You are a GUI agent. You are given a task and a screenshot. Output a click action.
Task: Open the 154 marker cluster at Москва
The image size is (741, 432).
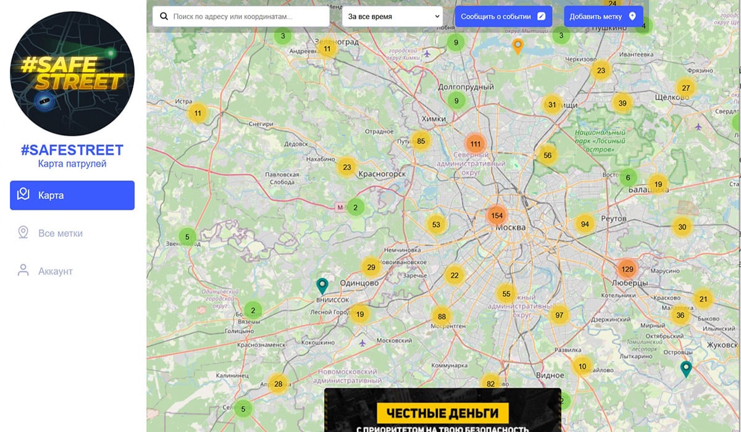[x=496, y=216]
